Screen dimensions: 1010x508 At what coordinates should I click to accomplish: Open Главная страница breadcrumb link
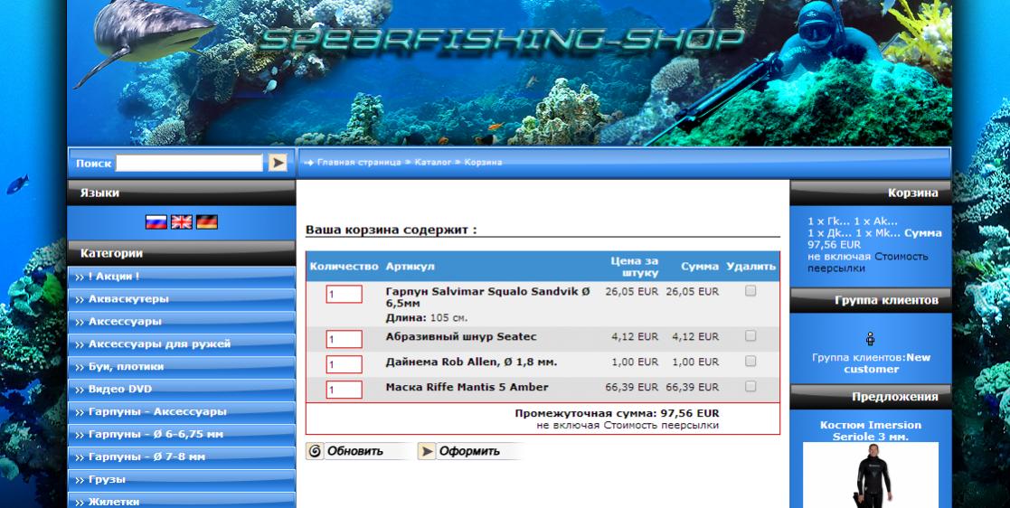[358, 163]
